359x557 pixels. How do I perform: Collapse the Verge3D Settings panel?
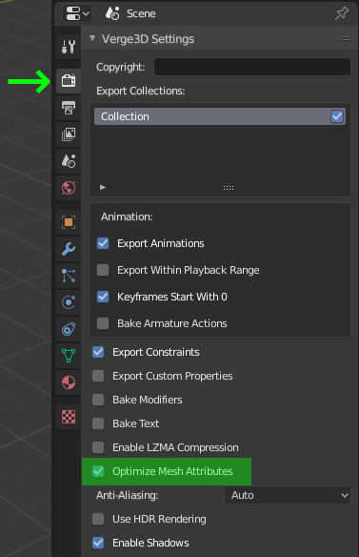92,38
